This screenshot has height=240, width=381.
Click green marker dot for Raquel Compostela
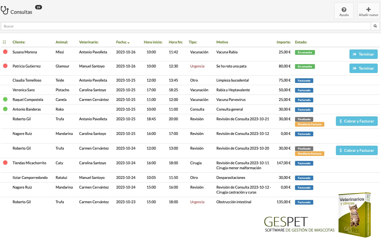5,99
